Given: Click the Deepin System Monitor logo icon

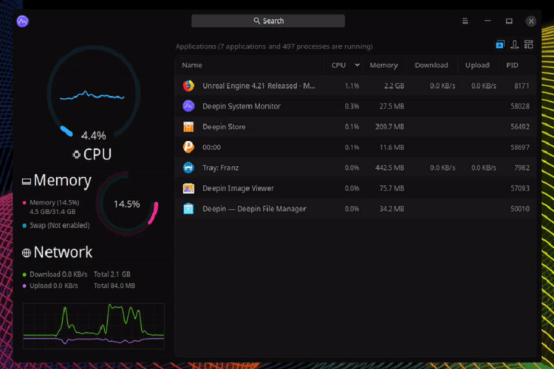Looking at the screenshot, I should tap(23, 21).
